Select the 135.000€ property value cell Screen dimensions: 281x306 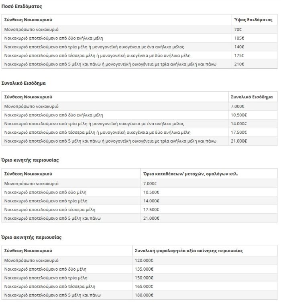coord(205,269)
